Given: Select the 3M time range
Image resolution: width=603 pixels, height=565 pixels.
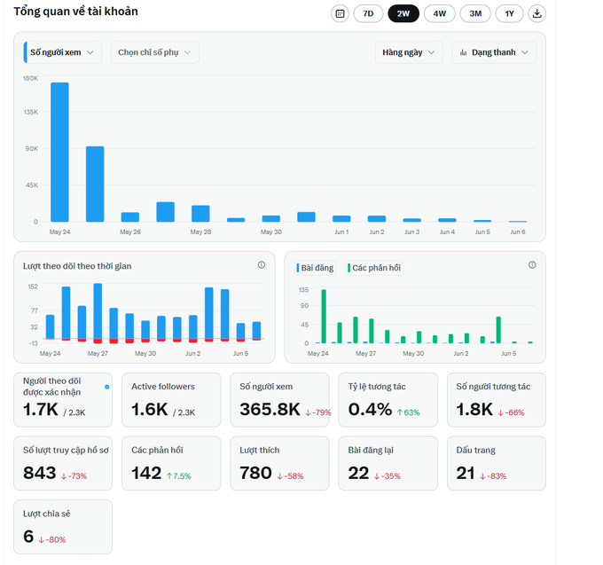Looking at the screenshot, I should coord(475,14).
